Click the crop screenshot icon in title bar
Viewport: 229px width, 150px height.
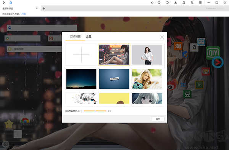coord(192,3)
